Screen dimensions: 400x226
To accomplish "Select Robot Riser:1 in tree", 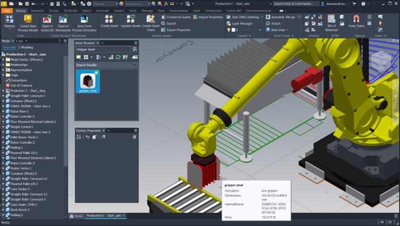I will coord(19,111).
